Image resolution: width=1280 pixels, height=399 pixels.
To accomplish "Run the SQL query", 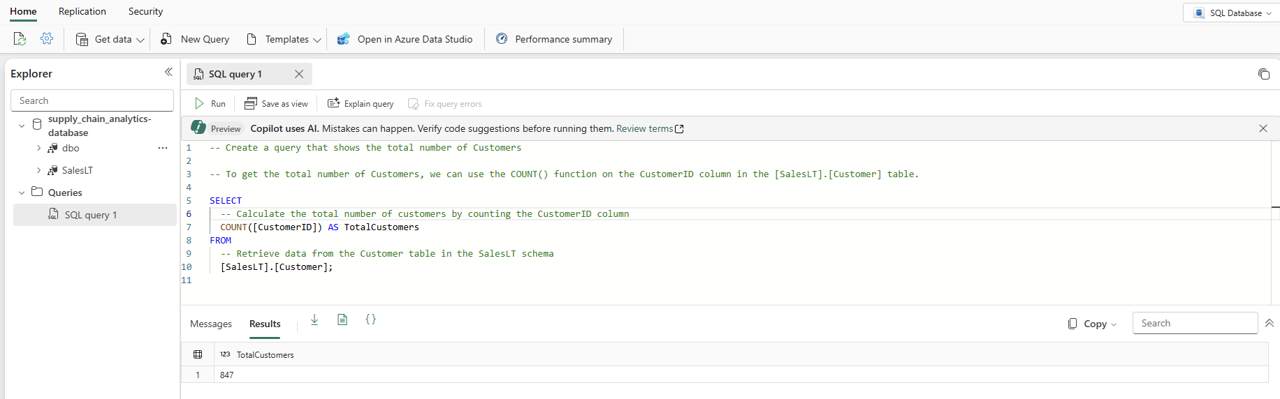I will click(210, 104).
